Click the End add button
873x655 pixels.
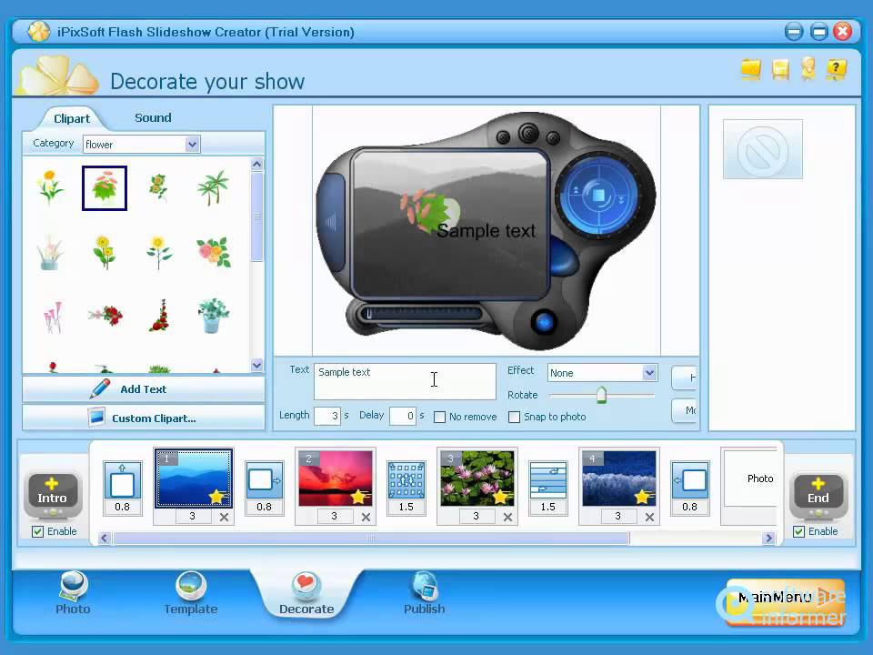click(x=818, y=494)
